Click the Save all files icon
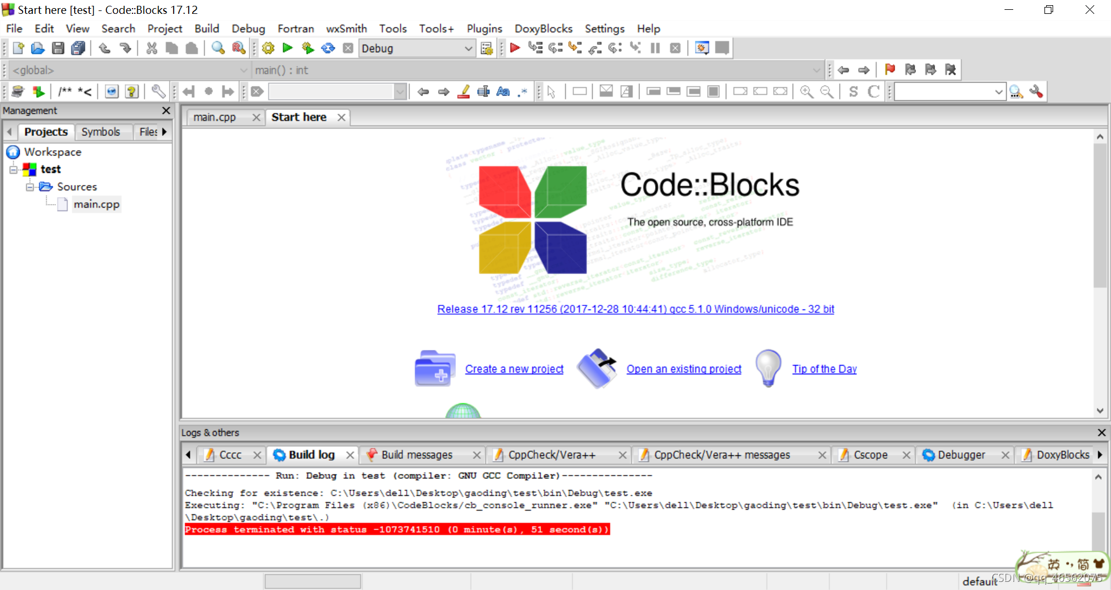This screenshot has width=1111, height=590. pyautogui.click(x=78, y=48)
